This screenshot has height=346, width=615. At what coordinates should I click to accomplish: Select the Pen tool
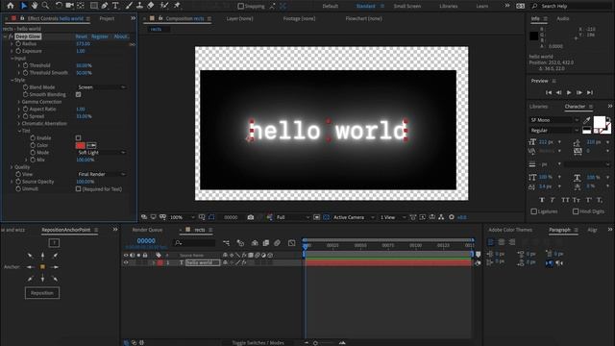point(105,6)
